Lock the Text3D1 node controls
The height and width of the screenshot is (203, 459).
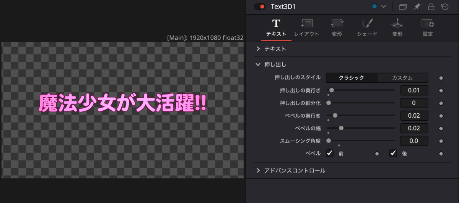click(x=431, y=7)
